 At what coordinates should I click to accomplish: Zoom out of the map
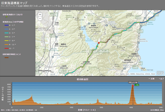40,19
